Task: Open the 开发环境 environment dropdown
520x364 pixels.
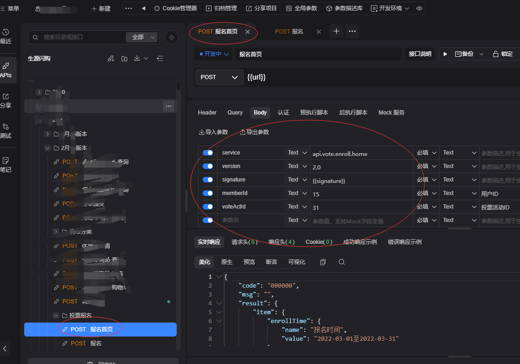Action: [x=390, y=8]
